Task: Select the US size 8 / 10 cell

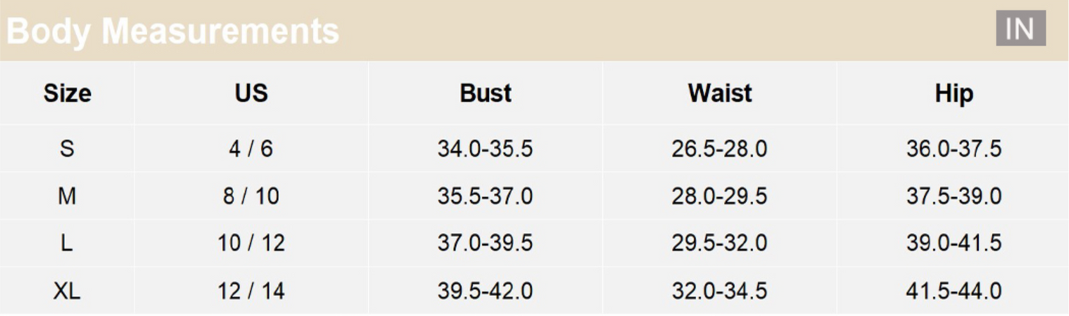Action: (x=251, y=196)
